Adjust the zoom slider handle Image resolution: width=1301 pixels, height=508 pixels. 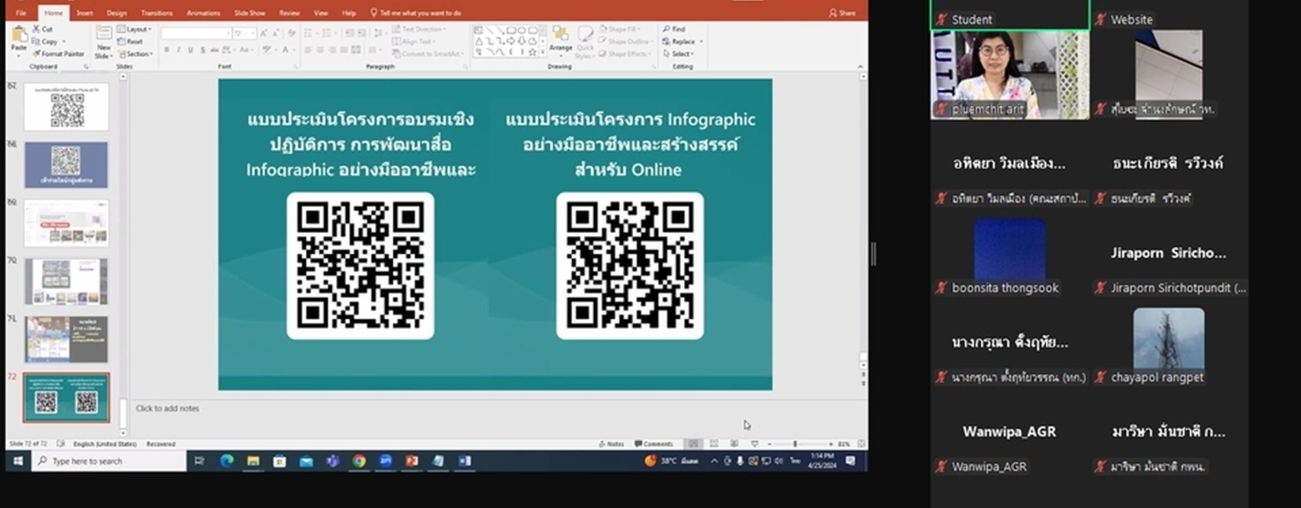(795, 444)
